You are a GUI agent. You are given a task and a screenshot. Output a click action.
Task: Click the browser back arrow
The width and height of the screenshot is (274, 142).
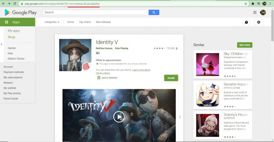[x=3, y=3]
